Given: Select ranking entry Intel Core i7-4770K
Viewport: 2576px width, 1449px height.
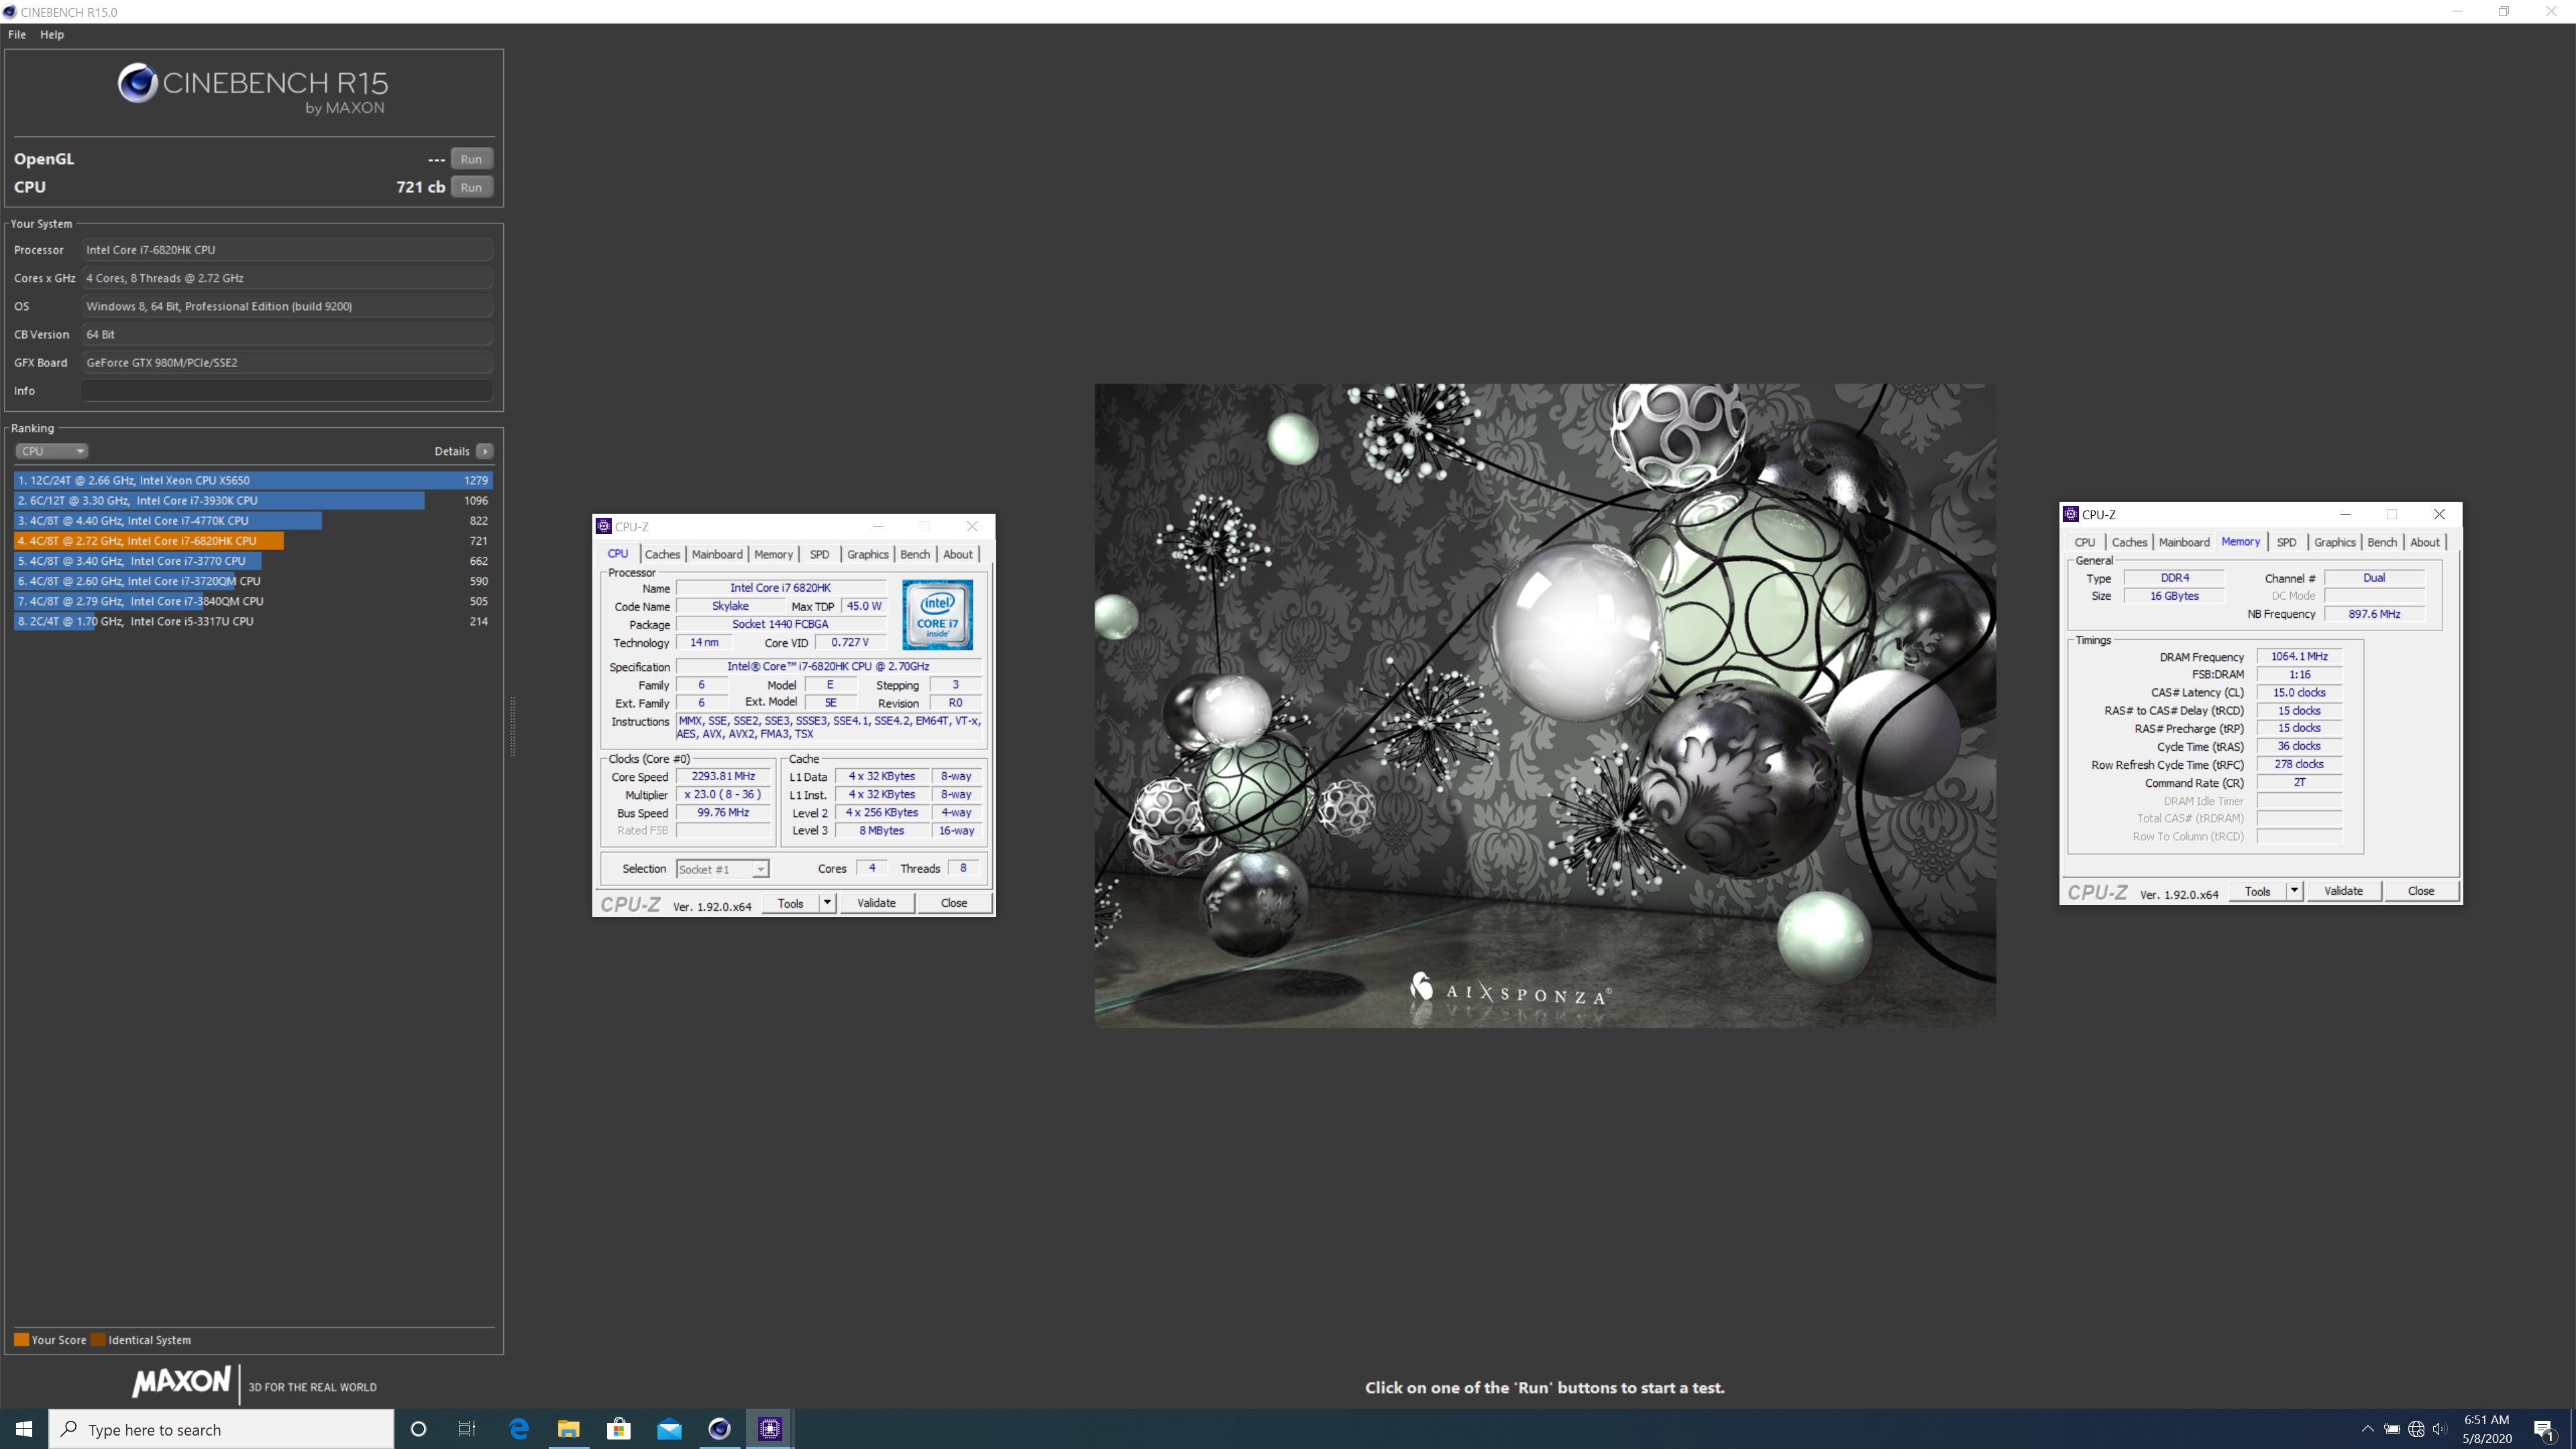Looking at the screenshot, I should (x=253, y=520).
